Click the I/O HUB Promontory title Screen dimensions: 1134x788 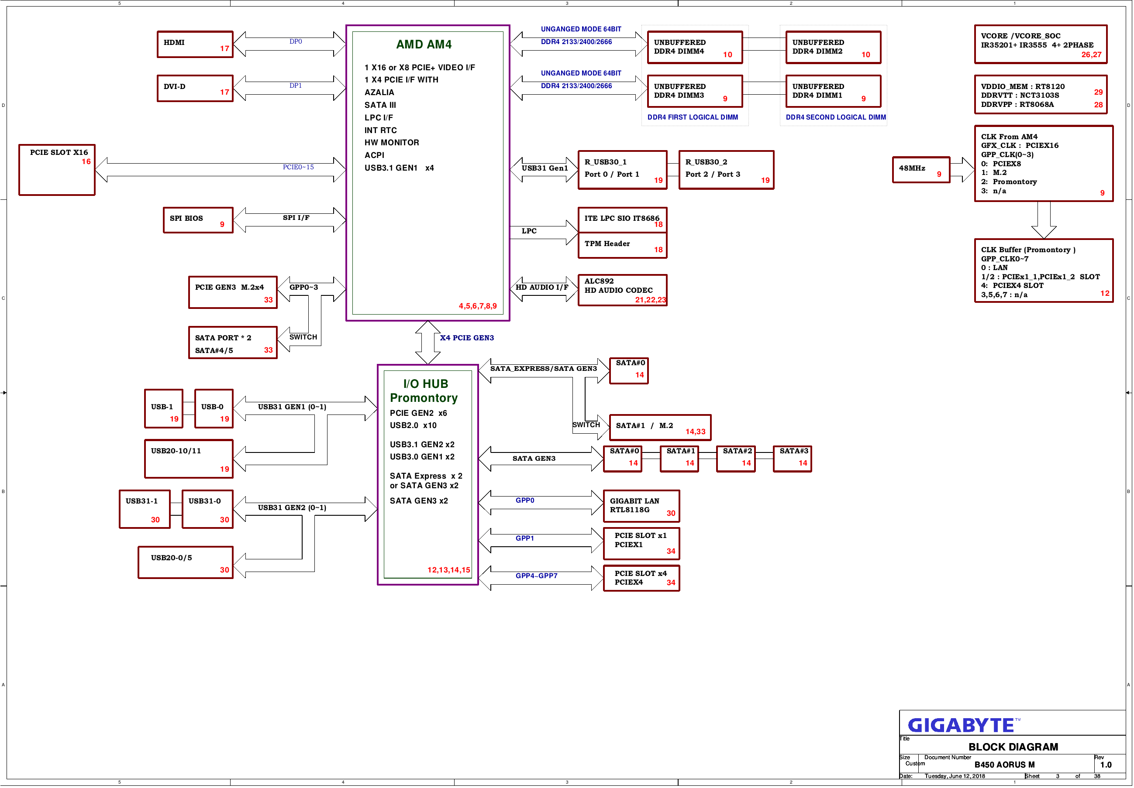(424, 391)
